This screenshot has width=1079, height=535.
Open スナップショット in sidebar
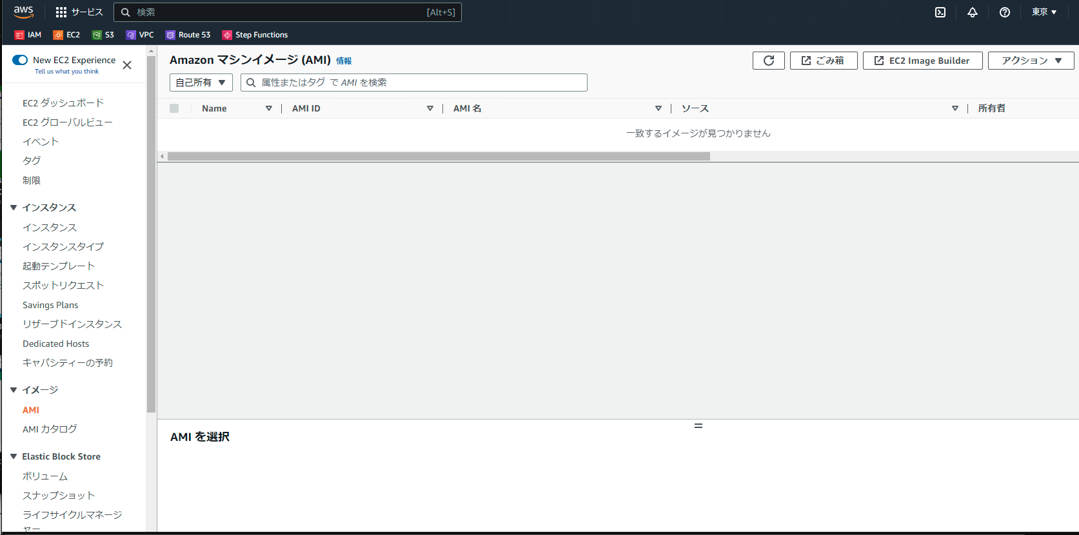click(59, 496)
